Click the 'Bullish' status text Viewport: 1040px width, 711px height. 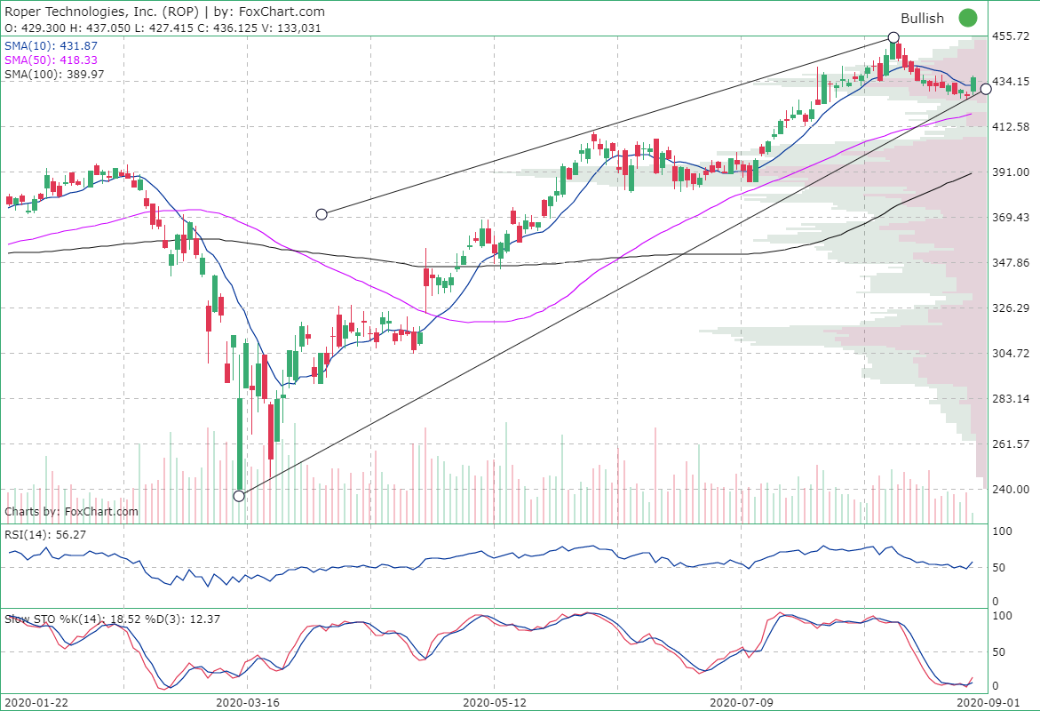tap(922, 18)
